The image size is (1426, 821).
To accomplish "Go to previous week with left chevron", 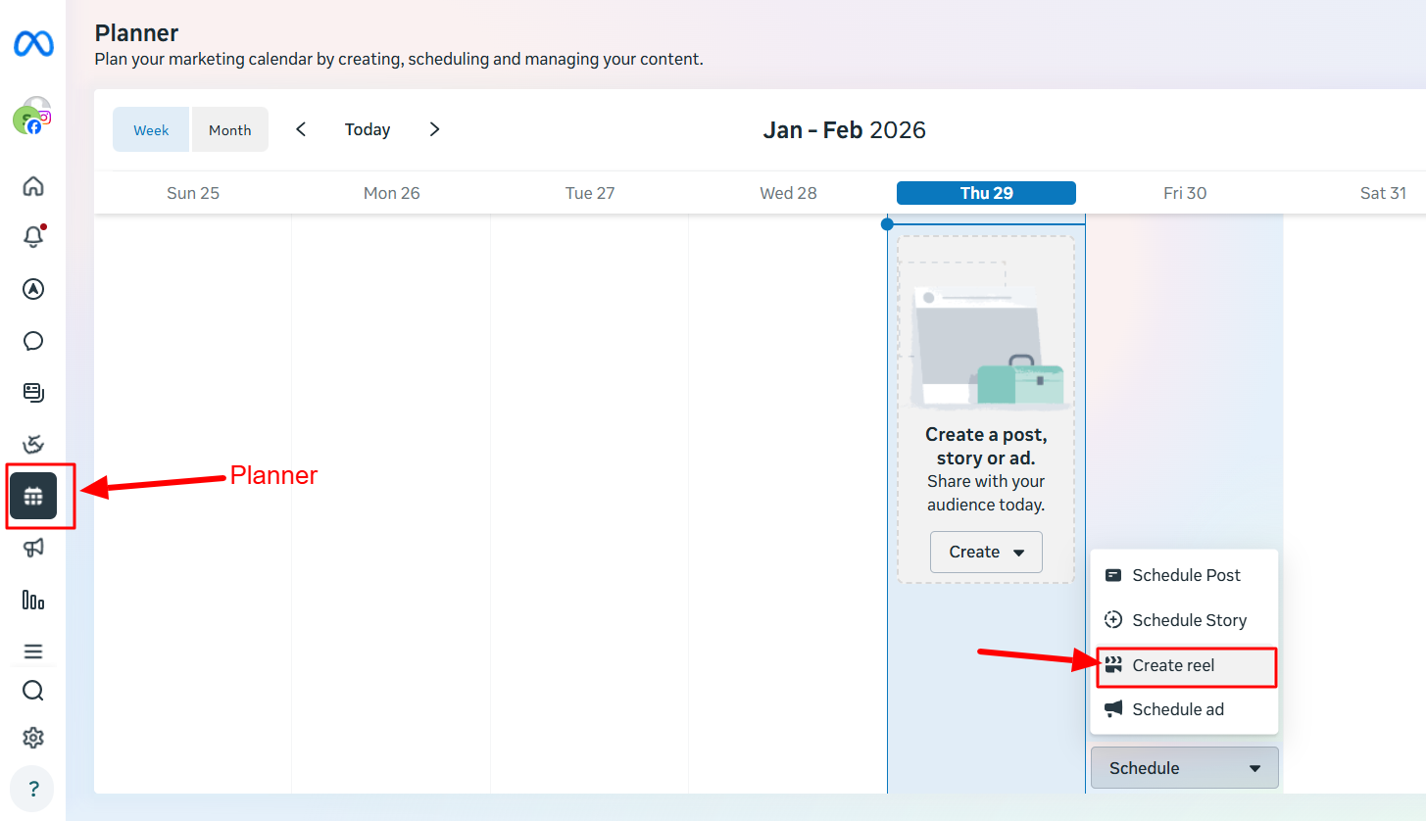I will pos(301,129).
